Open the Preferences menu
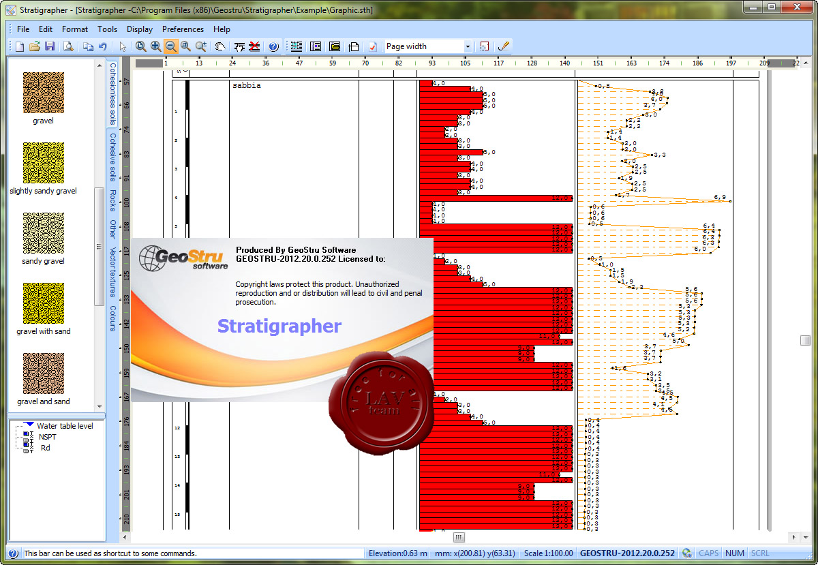This screenshot has width=818, height=565. pos(183,29)
